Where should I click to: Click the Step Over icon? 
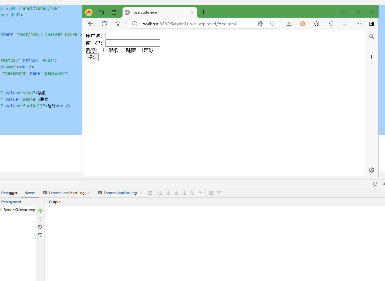point(160,193)
